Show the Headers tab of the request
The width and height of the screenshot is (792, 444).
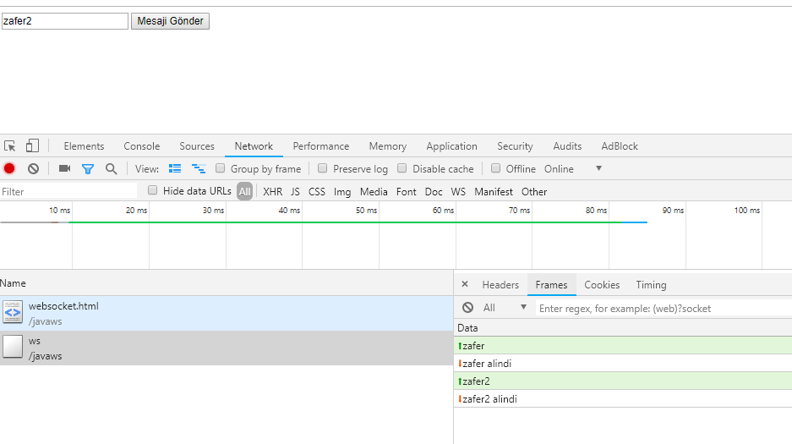point(500,285)
